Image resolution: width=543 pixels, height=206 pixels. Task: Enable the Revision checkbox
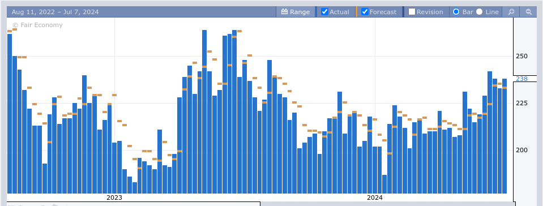pyautogui.click(x=412, y=12)
